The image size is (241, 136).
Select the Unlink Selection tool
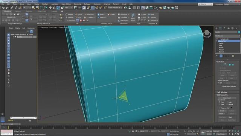tap(16, 8)
